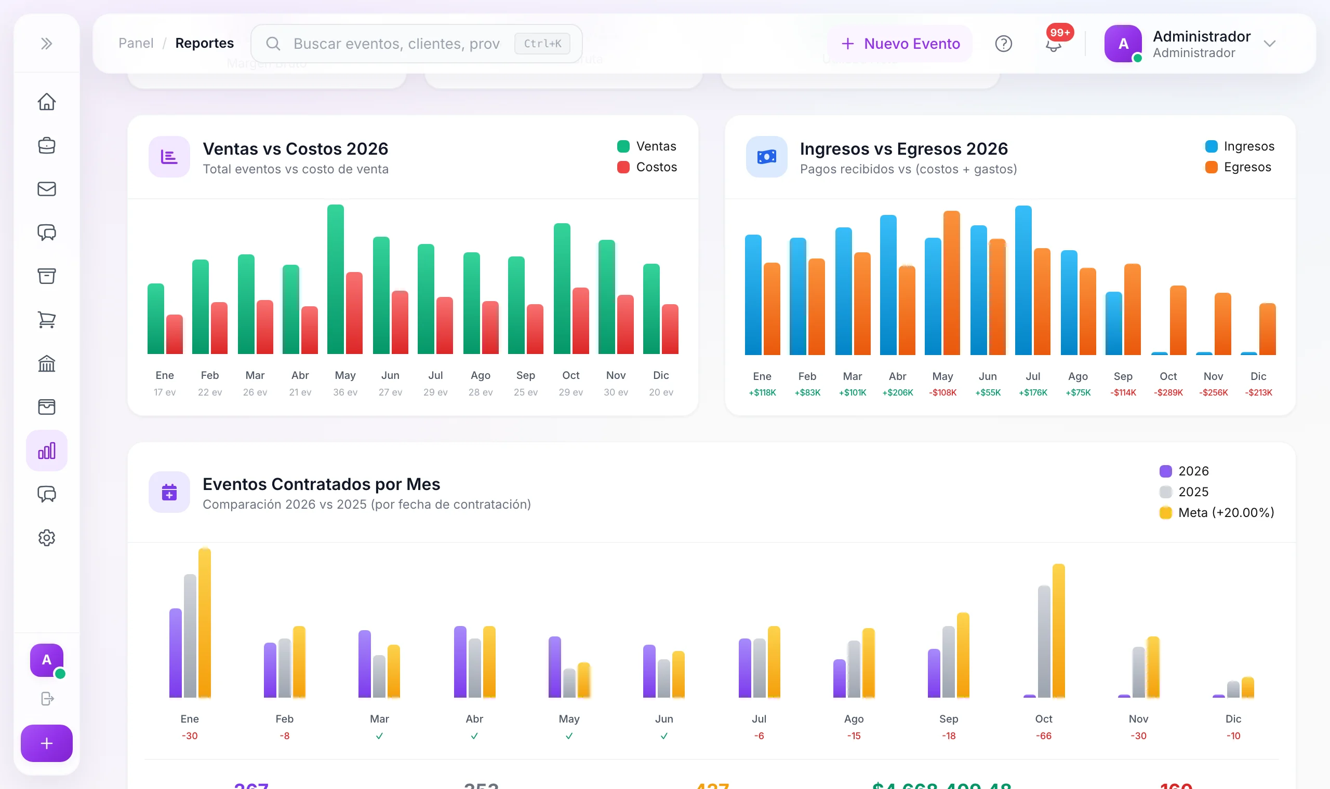1330x789 pixels.
Task: Click the Eventos Contratados calendar icon
Action: click(169, 492)
